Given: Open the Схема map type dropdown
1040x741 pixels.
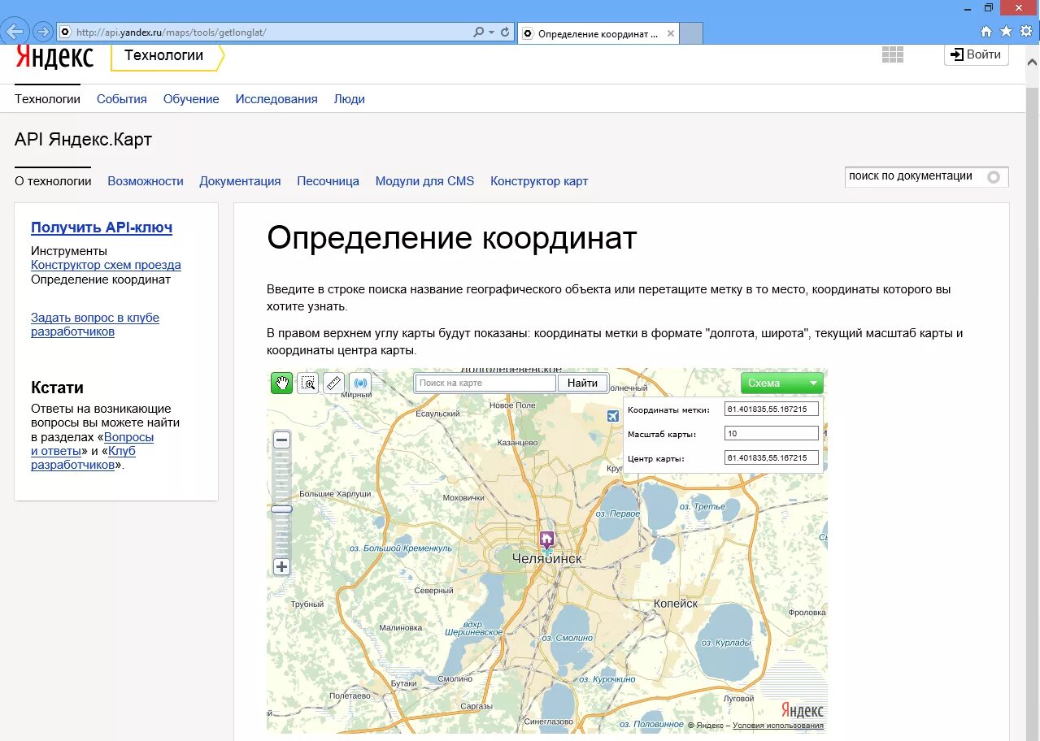Looking at the screenshot, I should (x=782, y=383).
